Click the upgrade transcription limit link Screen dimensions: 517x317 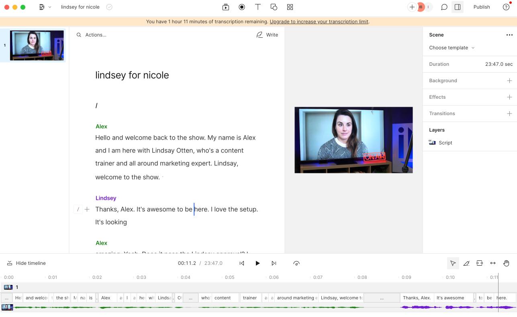coord(319,22)
